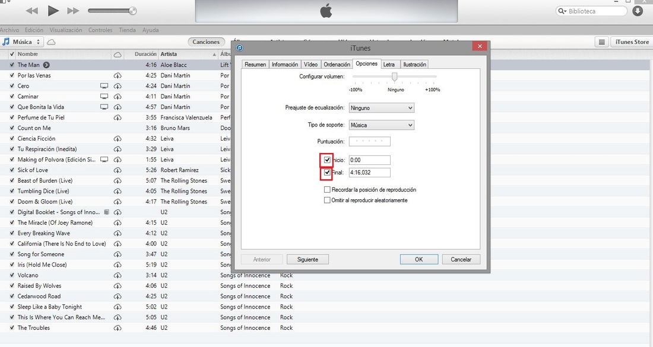Open the Archivo menu
Screen dimensions: 653x347
coord(9,30)
